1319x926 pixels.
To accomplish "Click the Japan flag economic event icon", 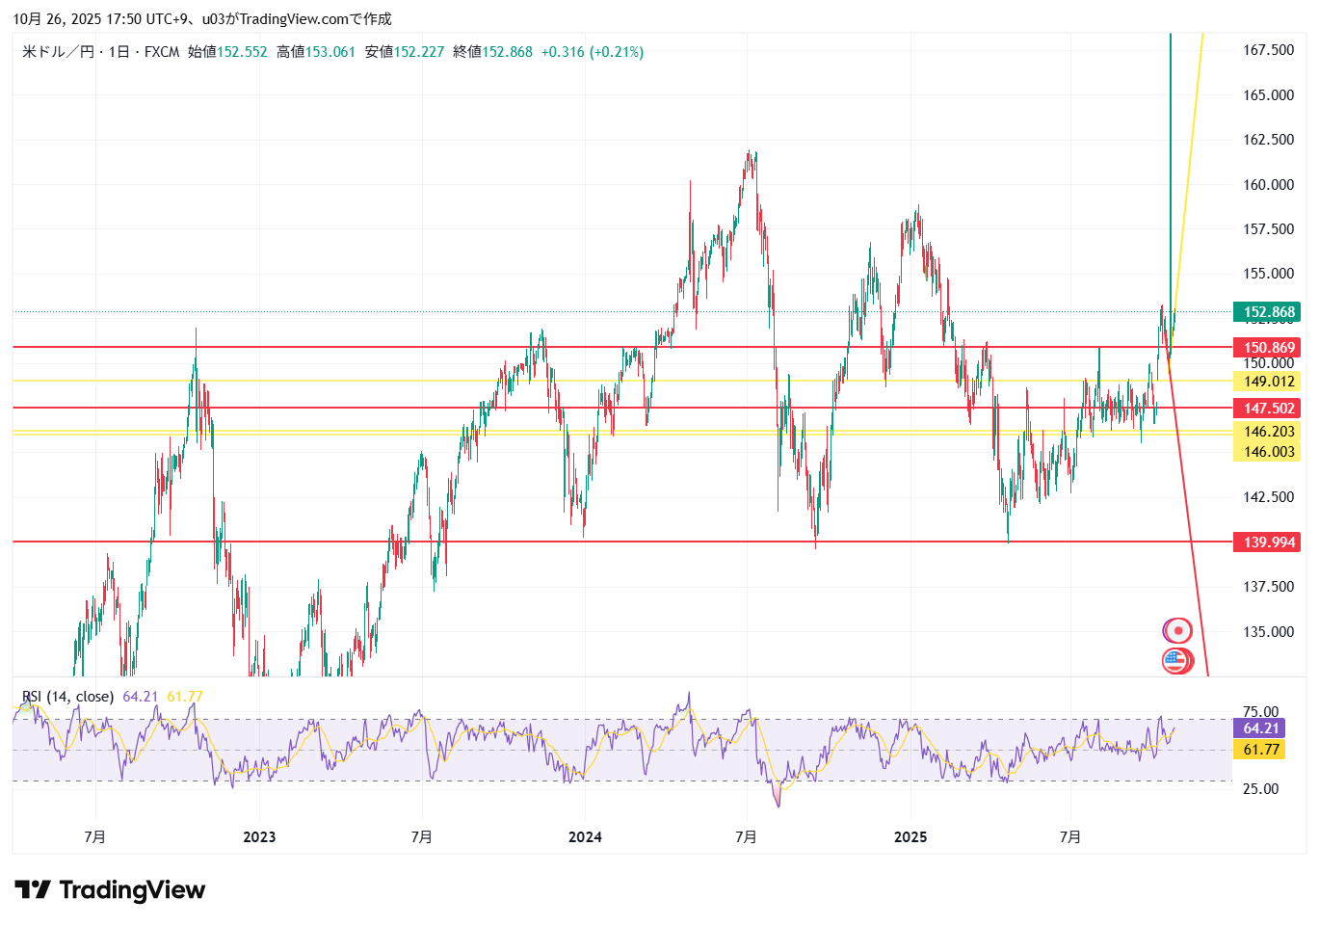I will 1177,631.
